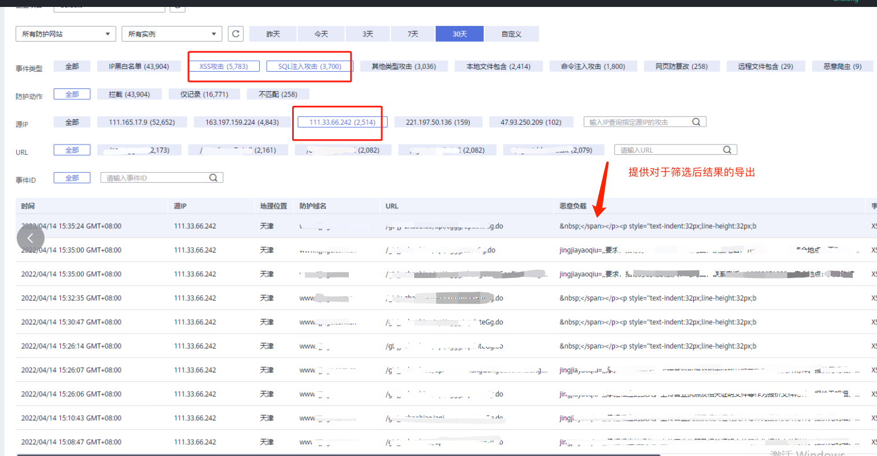Screen dimensions: 877x456
Task: Click source IP in the 15:32:35 row
Action: pos(195,298)
